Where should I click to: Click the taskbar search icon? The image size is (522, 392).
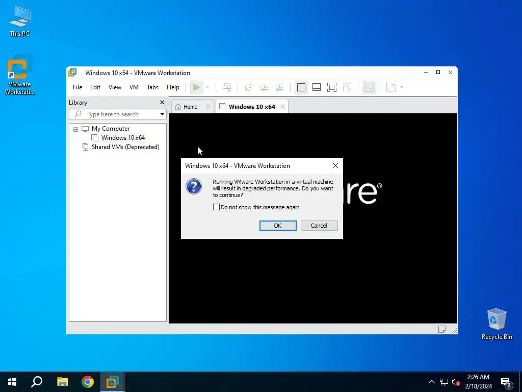click(x=37, y=382)
